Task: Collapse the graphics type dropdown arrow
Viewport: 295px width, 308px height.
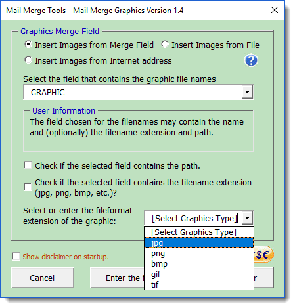Action: [248, 218]
